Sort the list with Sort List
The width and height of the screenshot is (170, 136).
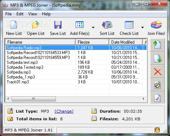pyautogui.click(x=107, y=28)
